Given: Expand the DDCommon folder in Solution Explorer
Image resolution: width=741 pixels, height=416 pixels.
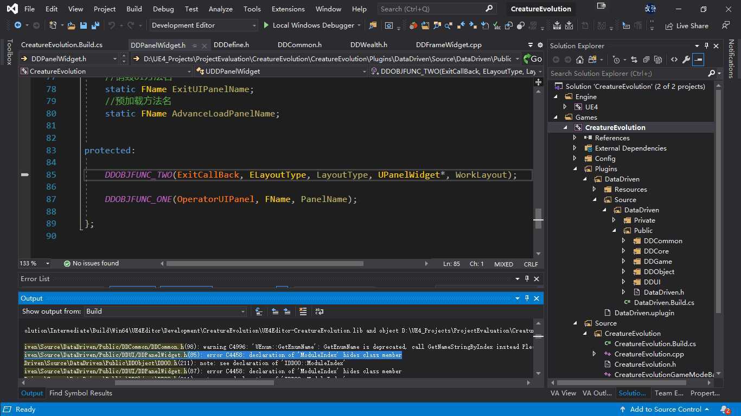Looking at the screenshot, I should 624,241.
